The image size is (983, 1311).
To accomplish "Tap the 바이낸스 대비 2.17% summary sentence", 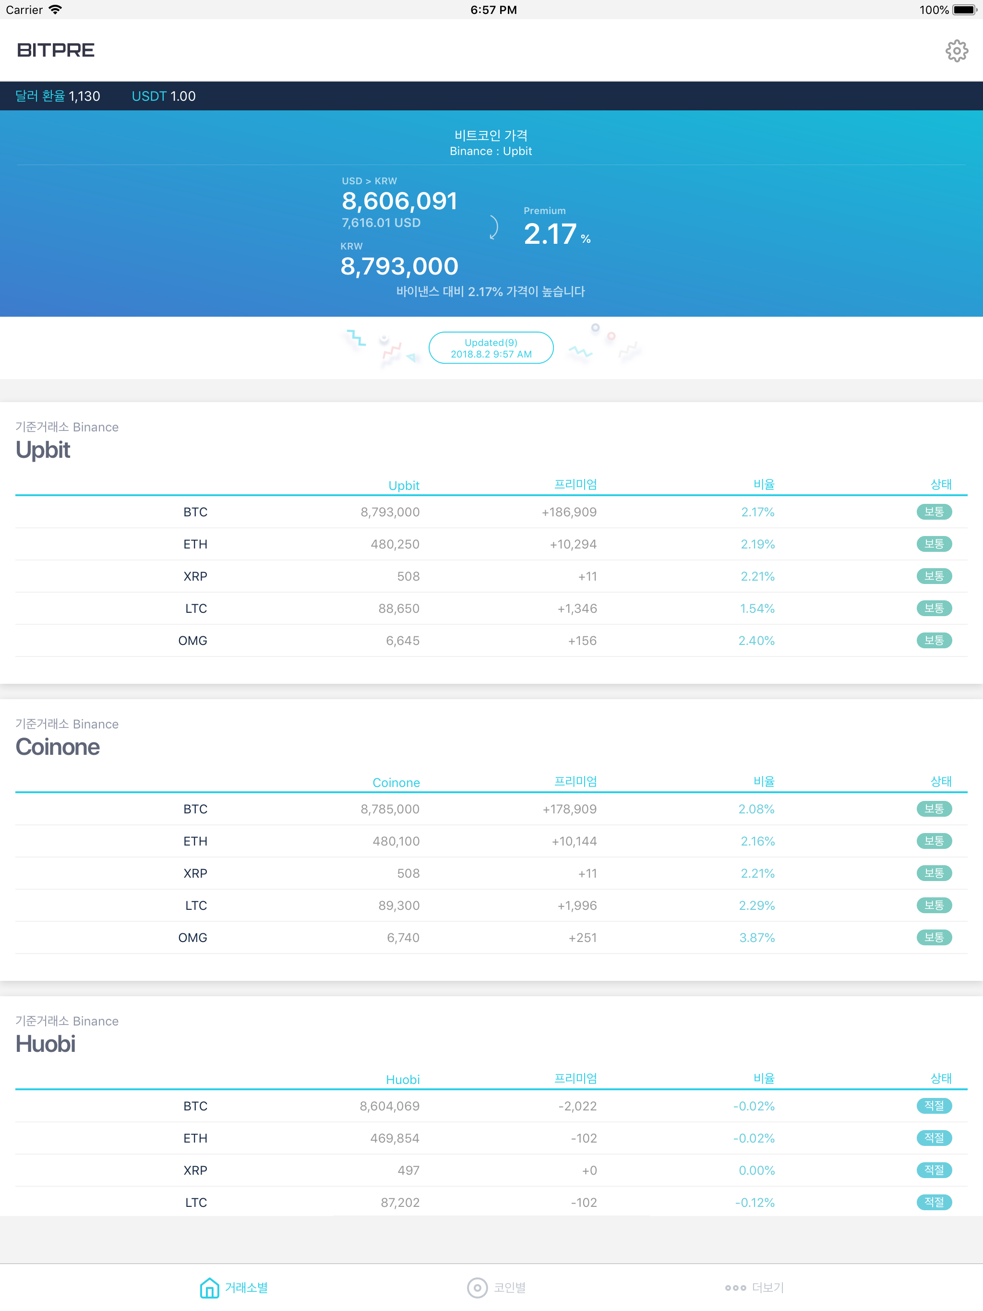I will pos(491,292).
